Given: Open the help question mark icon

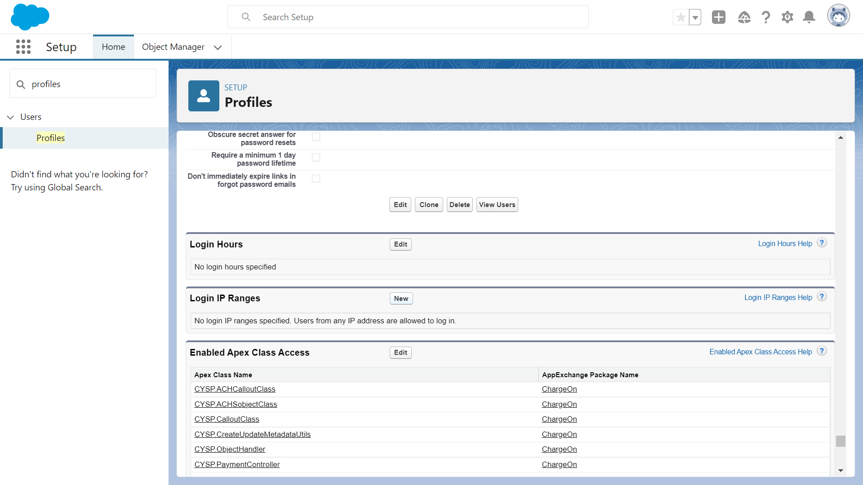Looking at the screenshot, I should [x=766, y=17].
